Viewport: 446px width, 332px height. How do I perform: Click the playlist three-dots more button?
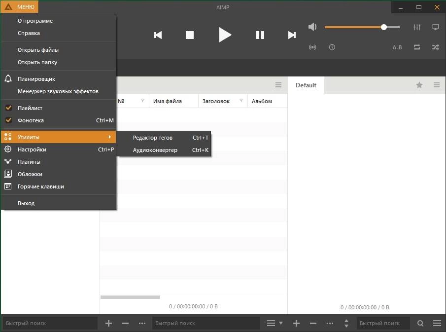click(x=330, y=323)
